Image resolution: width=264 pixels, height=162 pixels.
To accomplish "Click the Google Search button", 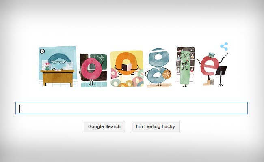I will tap(104, 126).
